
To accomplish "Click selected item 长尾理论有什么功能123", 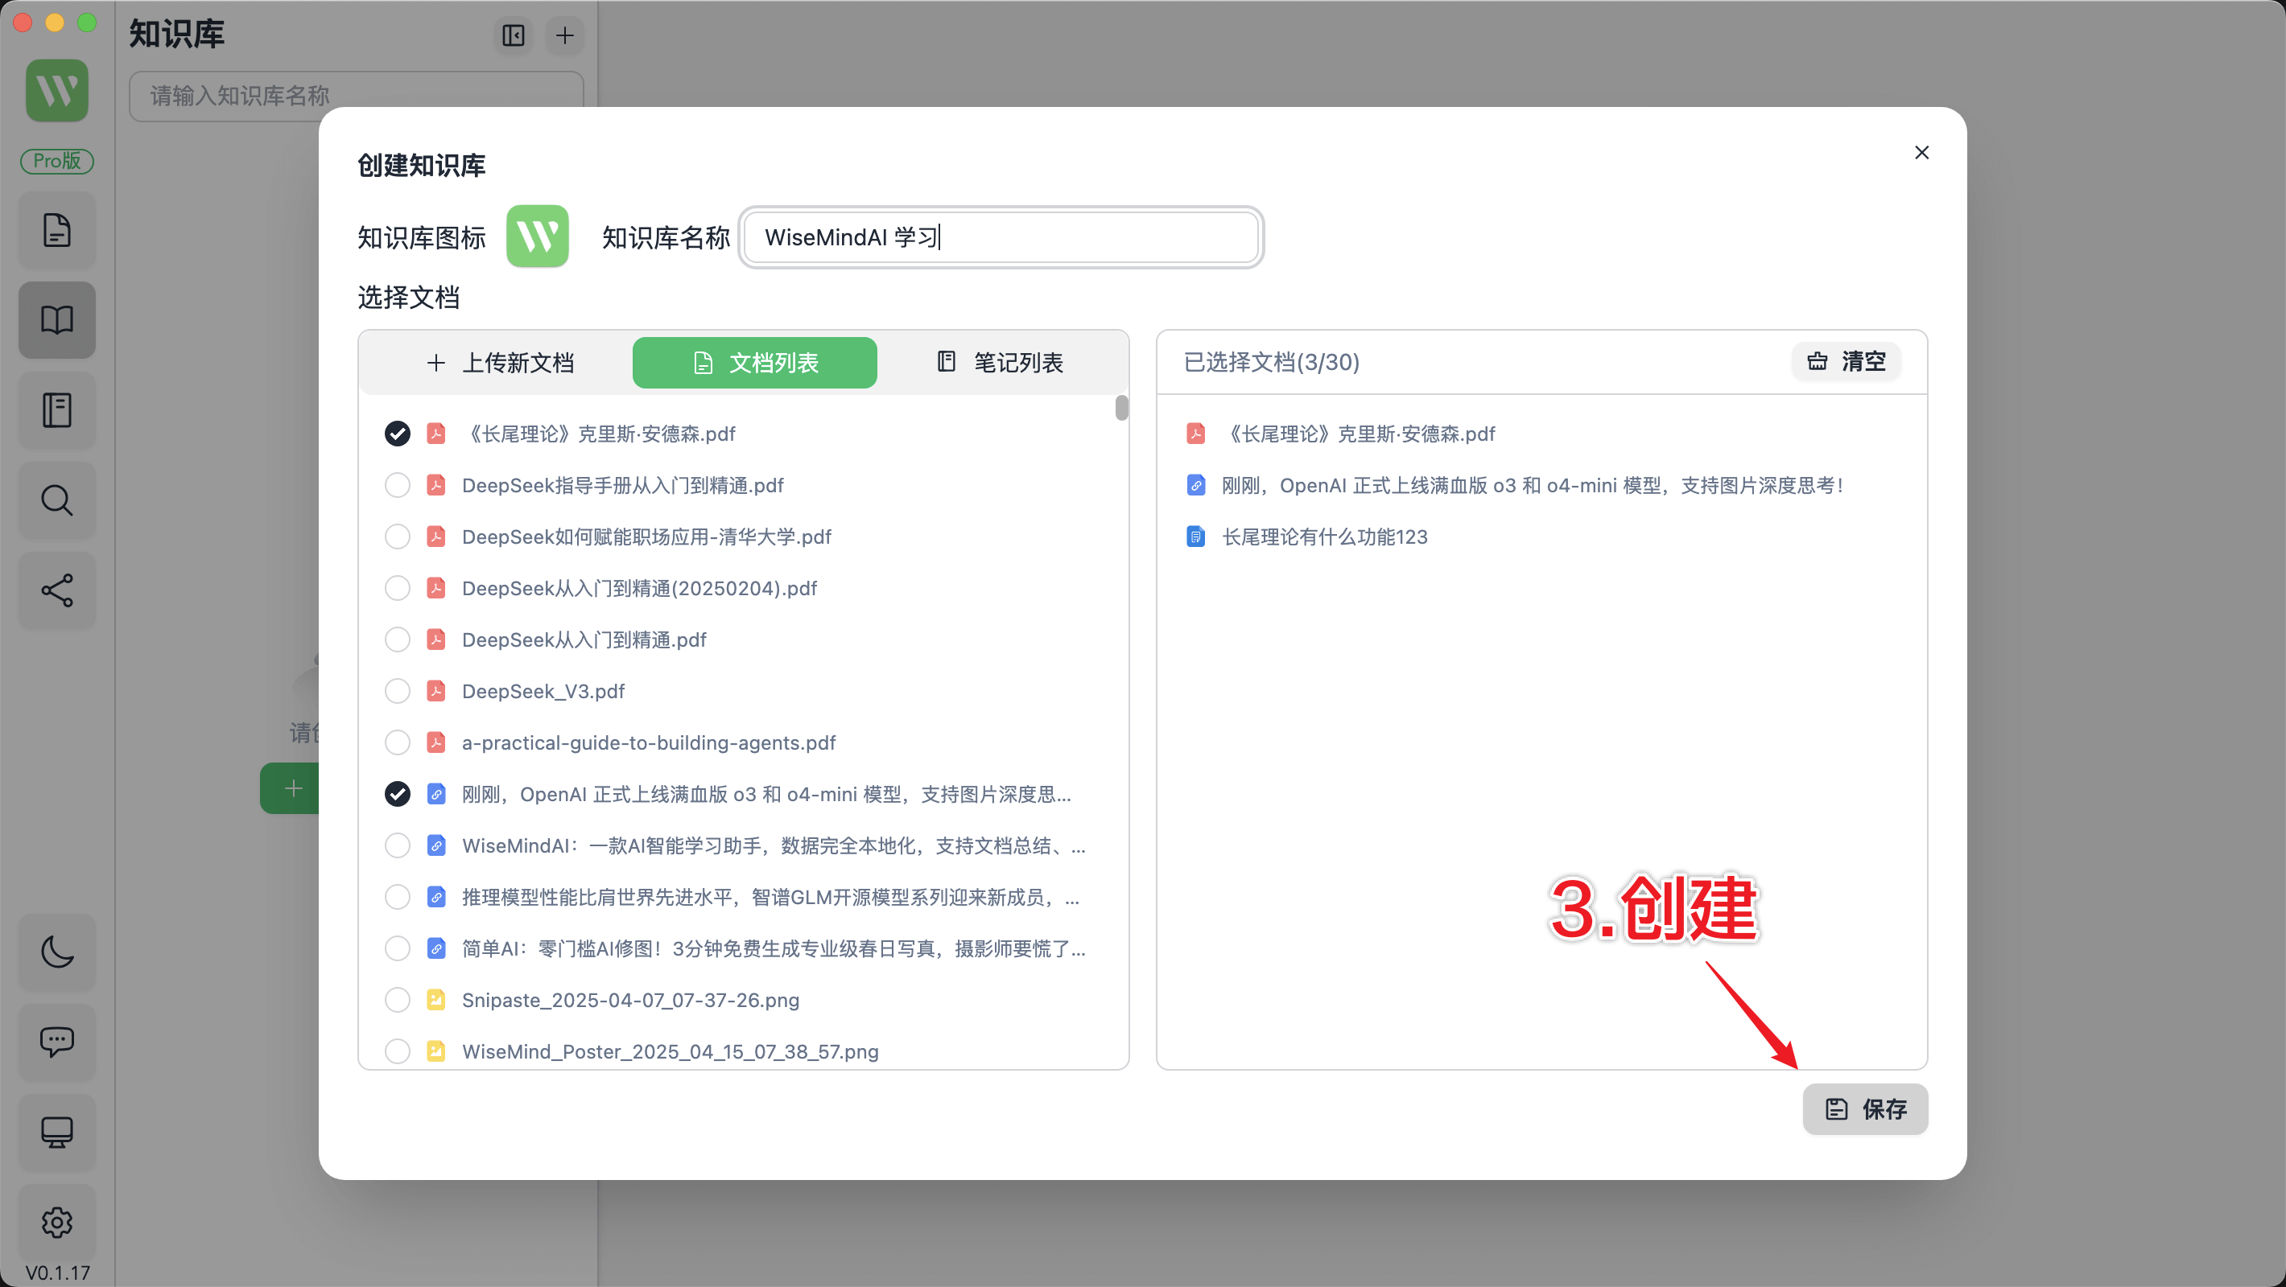I will [1324, 537].
